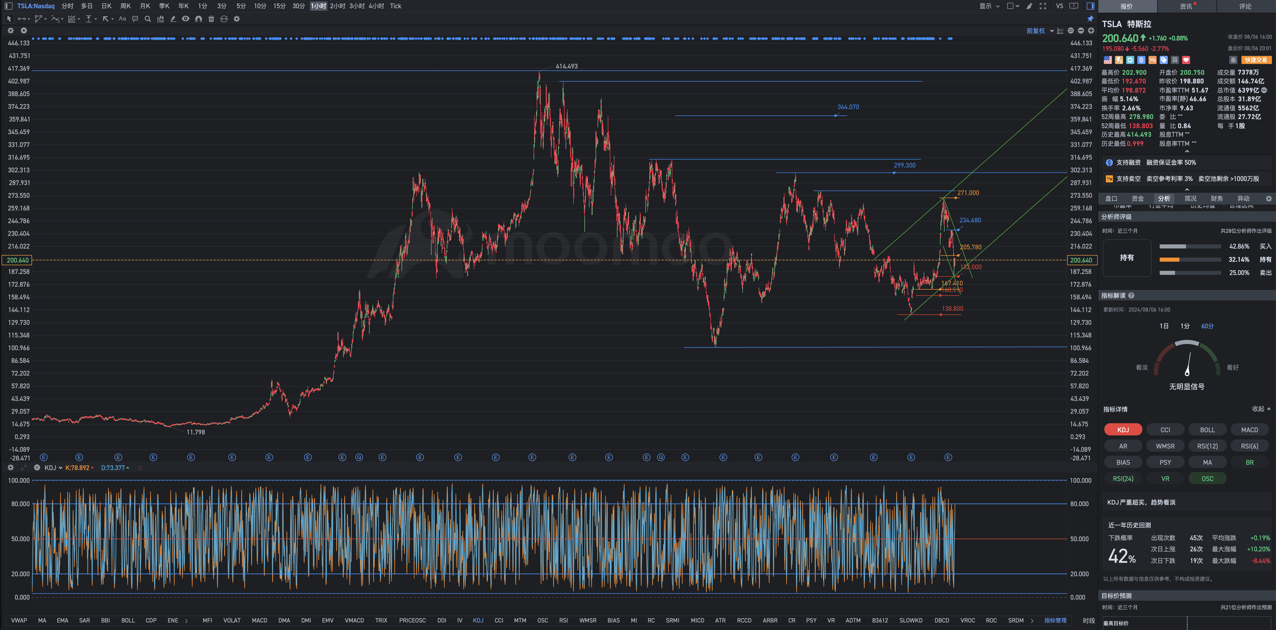
Task: Toggle the magnet snap mode
Action: click(x=199, y=19)
